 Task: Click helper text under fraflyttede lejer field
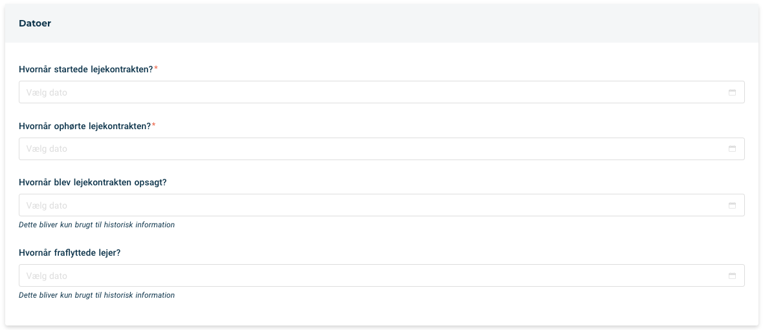pyautogui.click(x=97, y=295)
